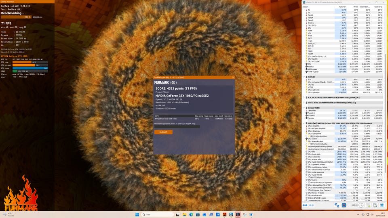Collapse the Corsair H110i sensor group

pos(304,108)
